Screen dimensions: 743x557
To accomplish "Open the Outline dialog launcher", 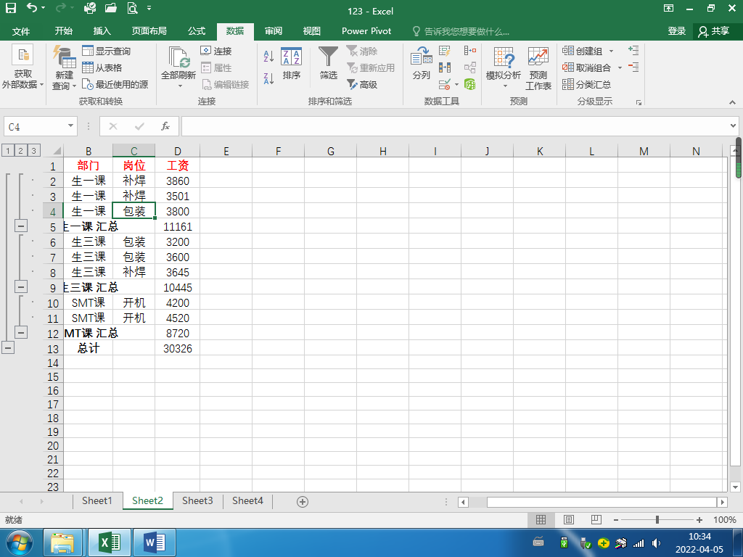I will pyautogui.click(x=639, y=102).
